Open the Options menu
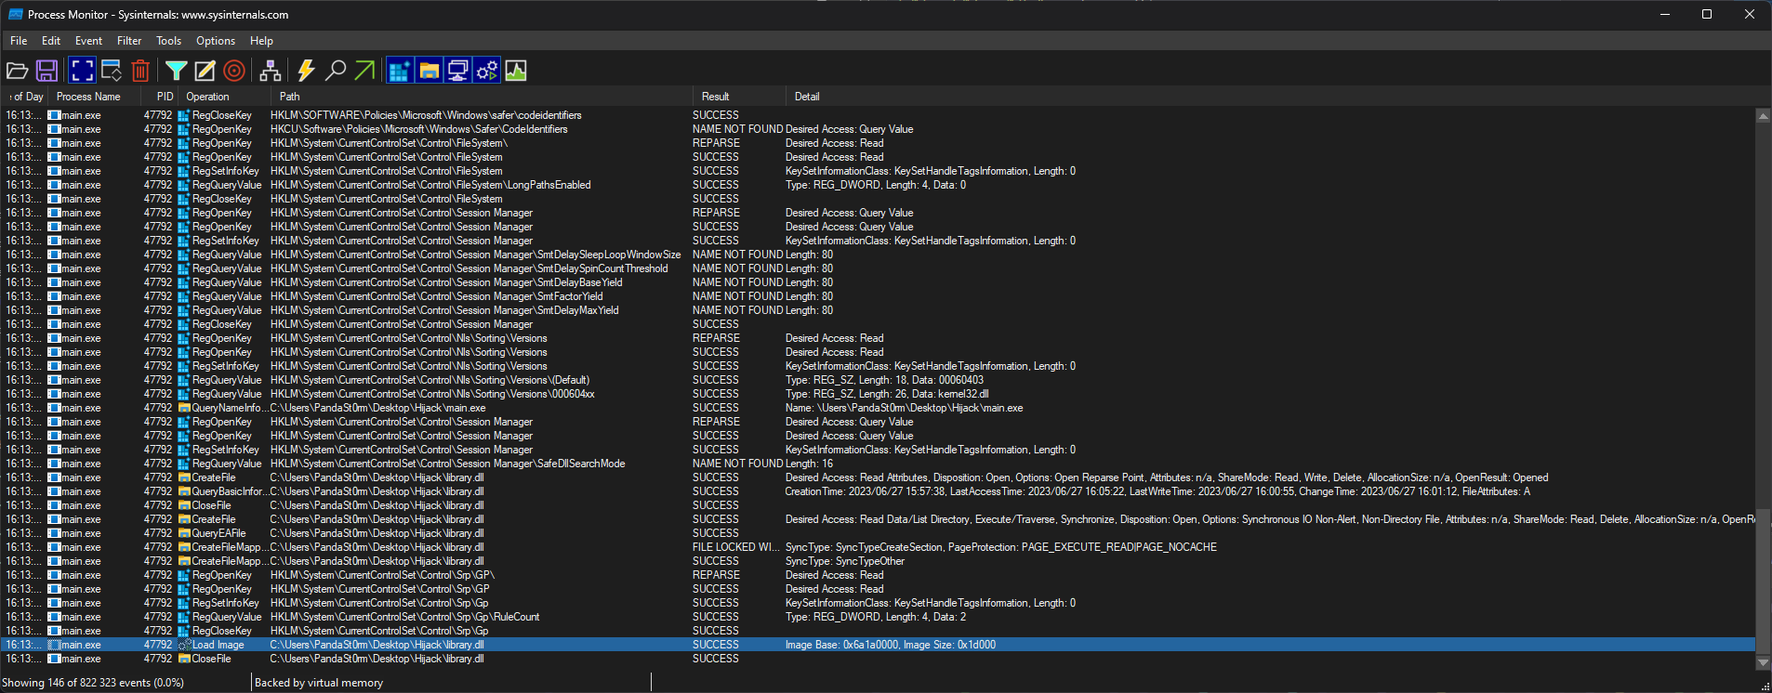1772x693 pixels. (216, 41)
